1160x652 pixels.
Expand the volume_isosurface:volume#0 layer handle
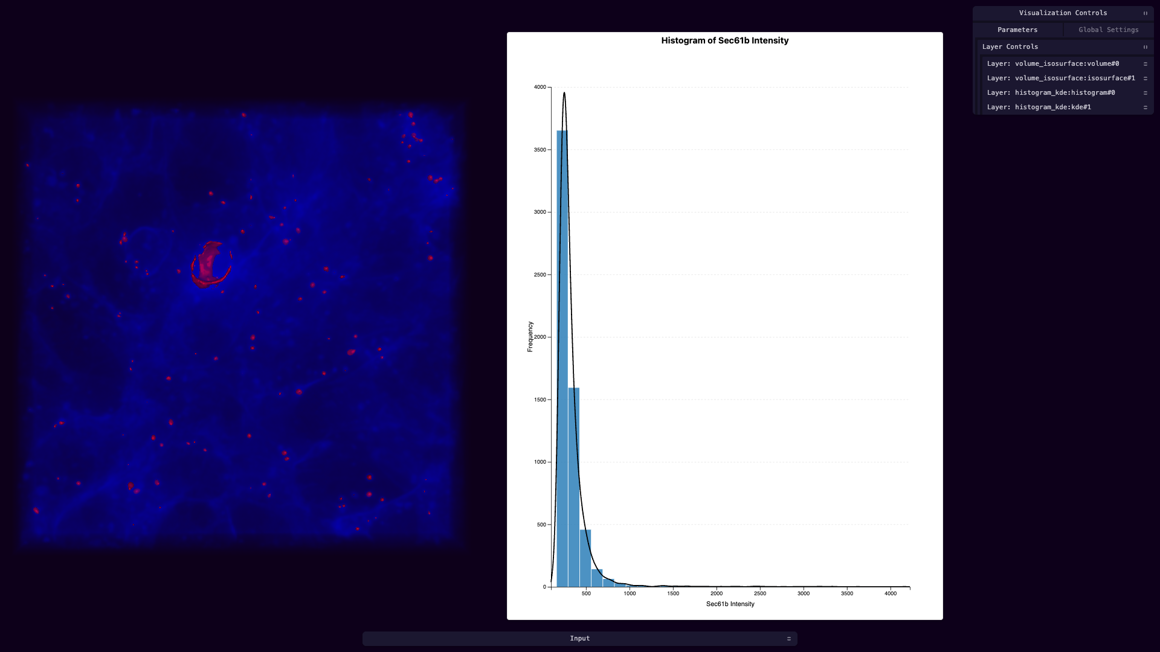(1145, 64)
